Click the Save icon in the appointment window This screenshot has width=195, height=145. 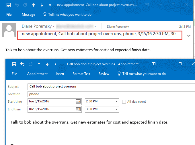[14, 64]
